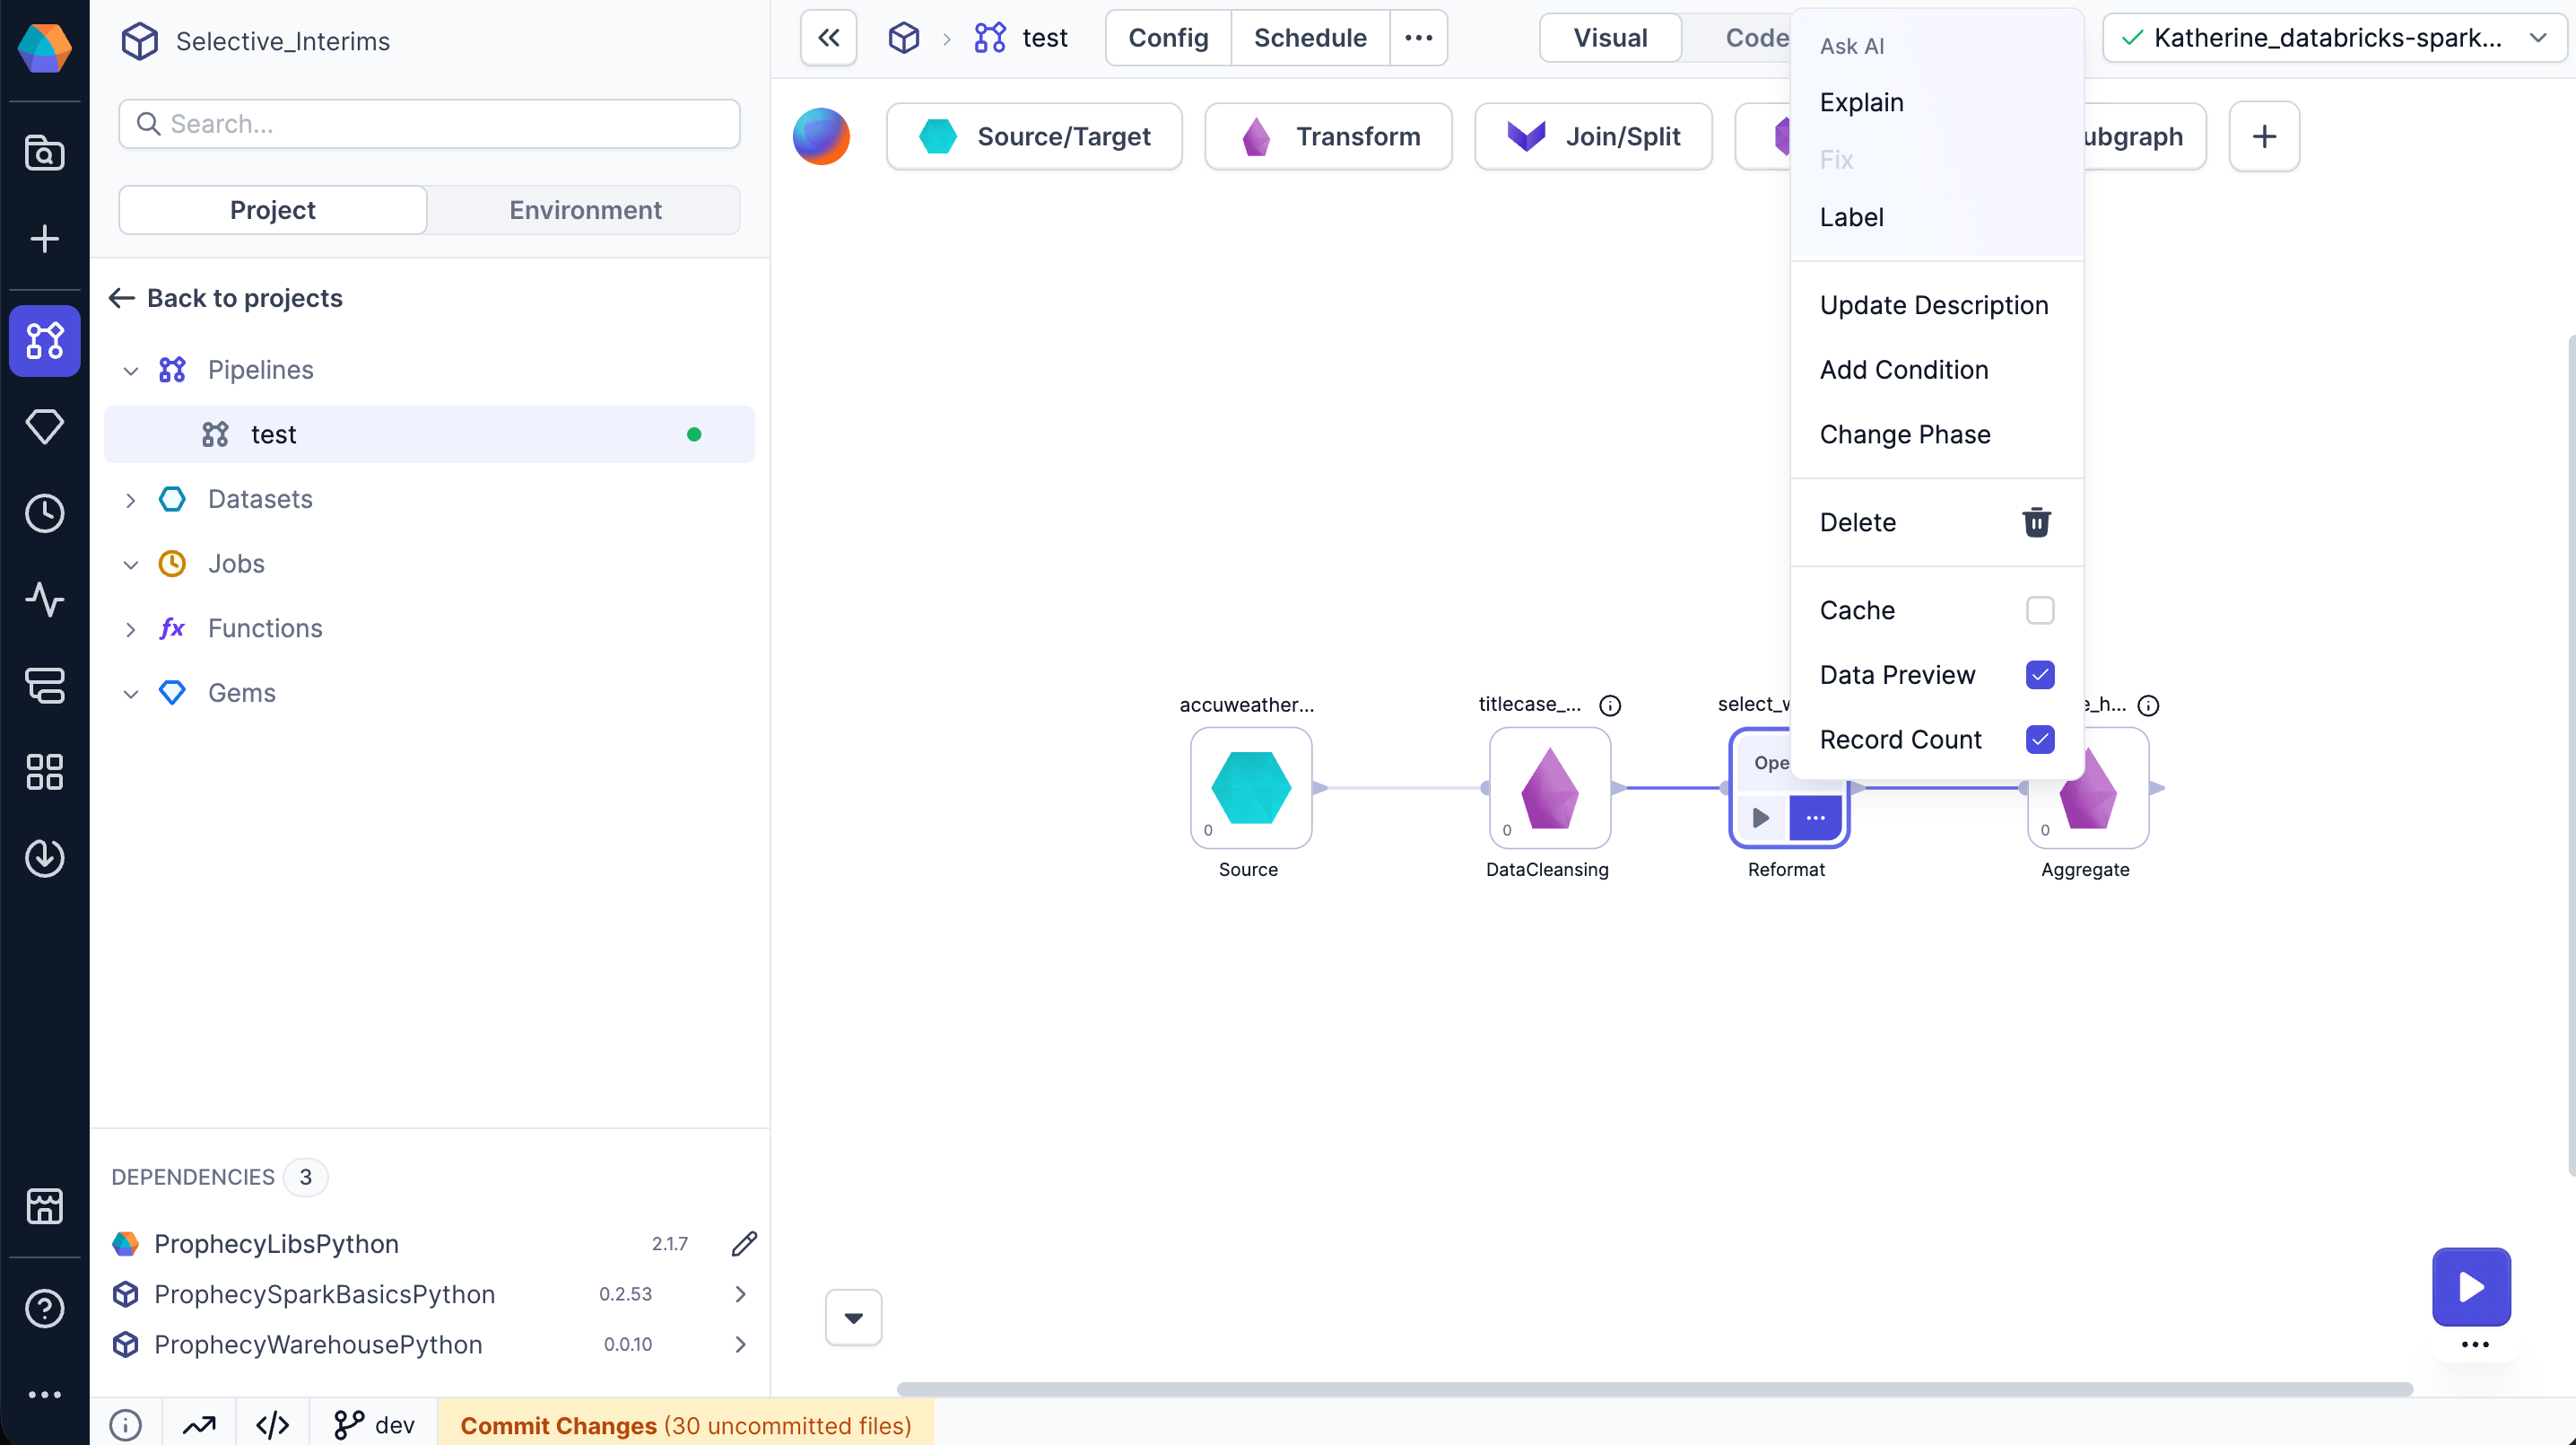Switch to the Environment tab
Image resolution: width=2576 pixels, height=1445 pixels.
[584, 210]
